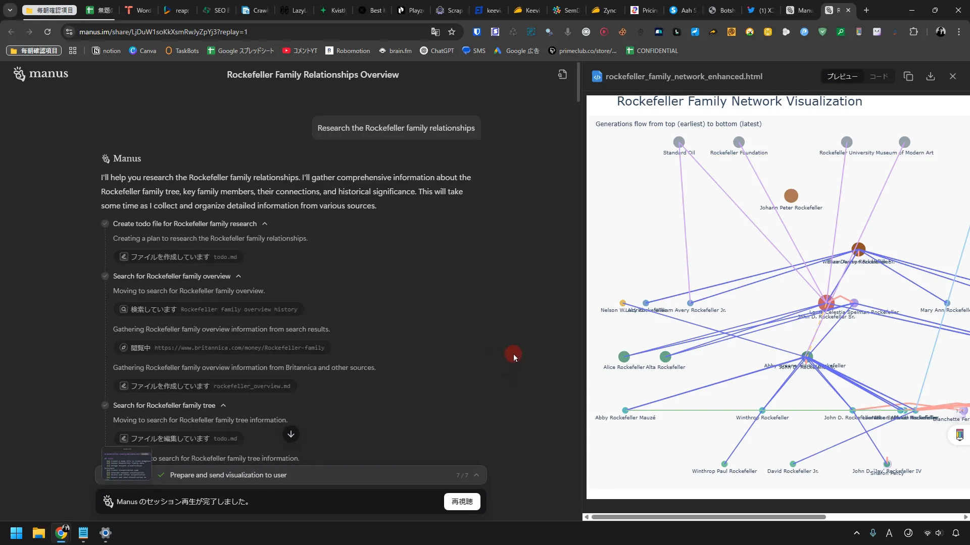970x545 pixels.
Task: Open Settings gear from taskbar
Action: coord(106,533)
